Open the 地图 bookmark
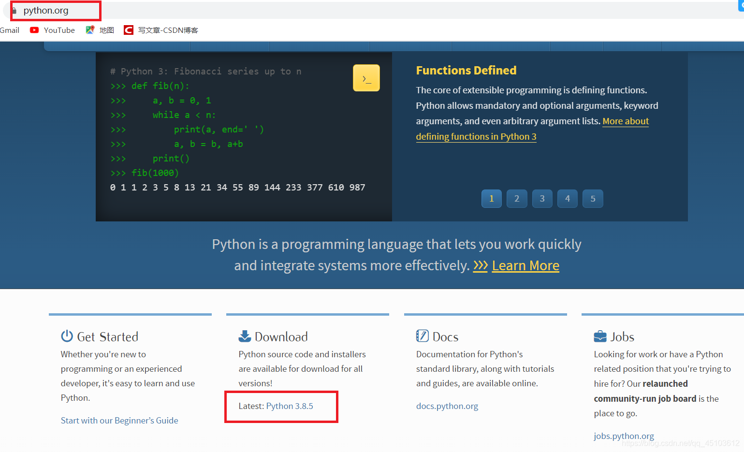Screen dimensions: 744x452 pos(107,30)
